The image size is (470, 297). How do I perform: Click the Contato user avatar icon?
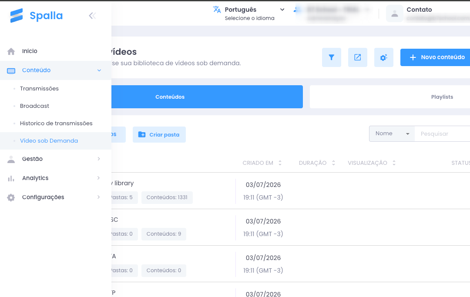pos(395,14)
